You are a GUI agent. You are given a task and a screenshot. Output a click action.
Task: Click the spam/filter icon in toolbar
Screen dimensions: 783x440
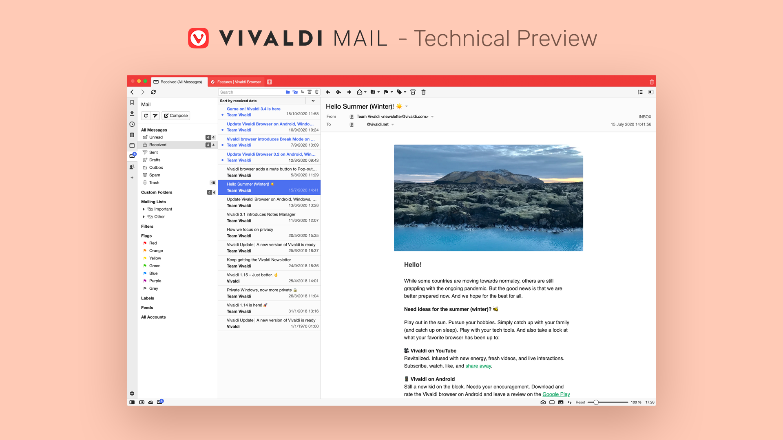click(411, 92)
